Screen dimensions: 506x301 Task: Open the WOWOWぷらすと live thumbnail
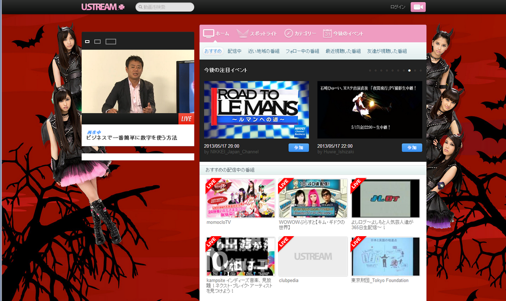tap(313, 198)
